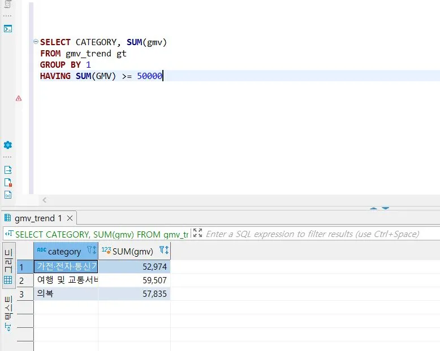
Task: Click the up arrow to maximize results panel
Action: (373, 208)
